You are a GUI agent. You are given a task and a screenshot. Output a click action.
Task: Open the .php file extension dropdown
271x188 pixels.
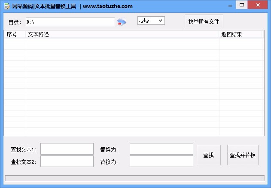click(x=151, y=21)
